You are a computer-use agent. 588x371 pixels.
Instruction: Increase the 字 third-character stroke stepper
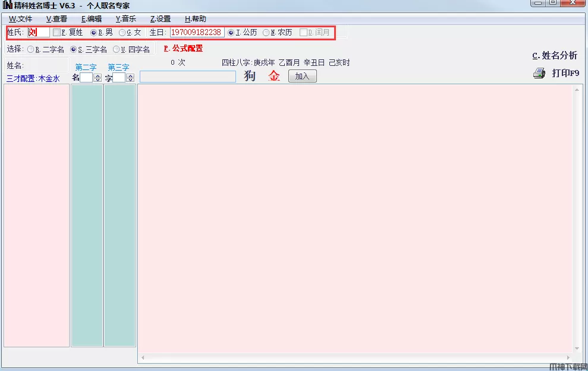click(130, 75)
